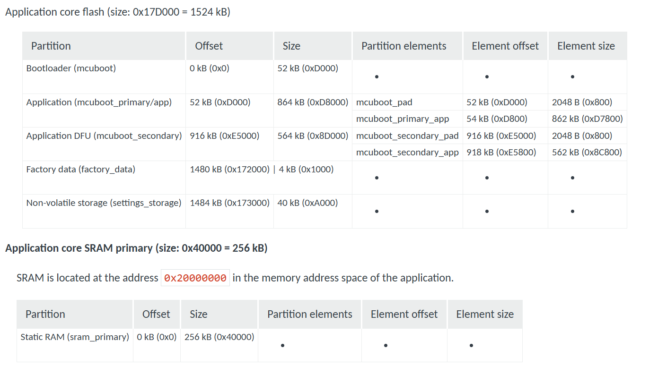
Task: Click the Factory data (factory_data) cell
Action: pos(81,170)
